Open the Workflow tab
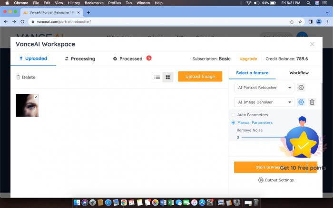Screen dimensions: 333x208 299,73
